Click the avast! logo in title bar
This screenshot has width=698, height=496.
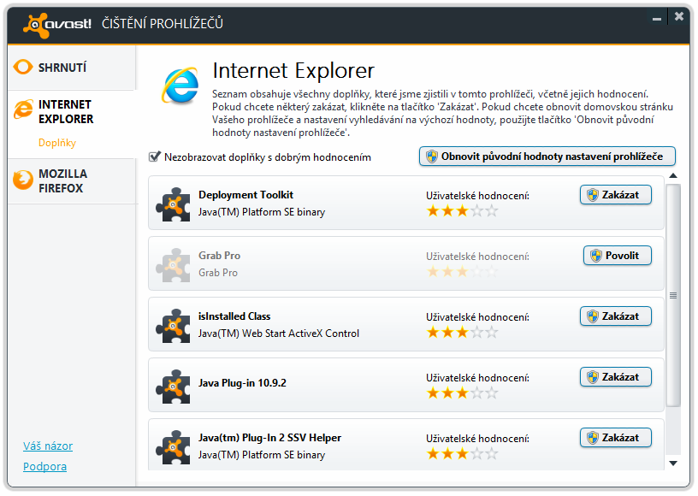[x=57, y=25]
